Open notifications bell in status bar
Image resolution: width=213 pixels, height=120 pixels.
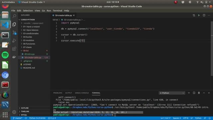coord(210,118)
